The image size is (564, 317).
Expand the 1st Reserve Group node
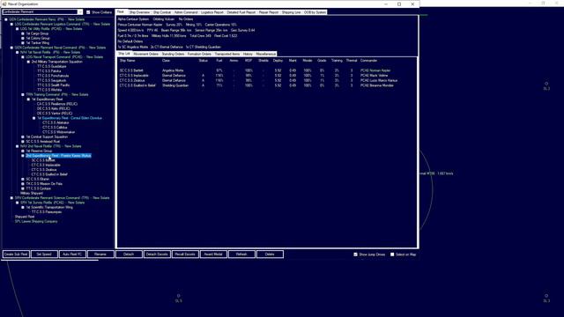pos(23,151)
